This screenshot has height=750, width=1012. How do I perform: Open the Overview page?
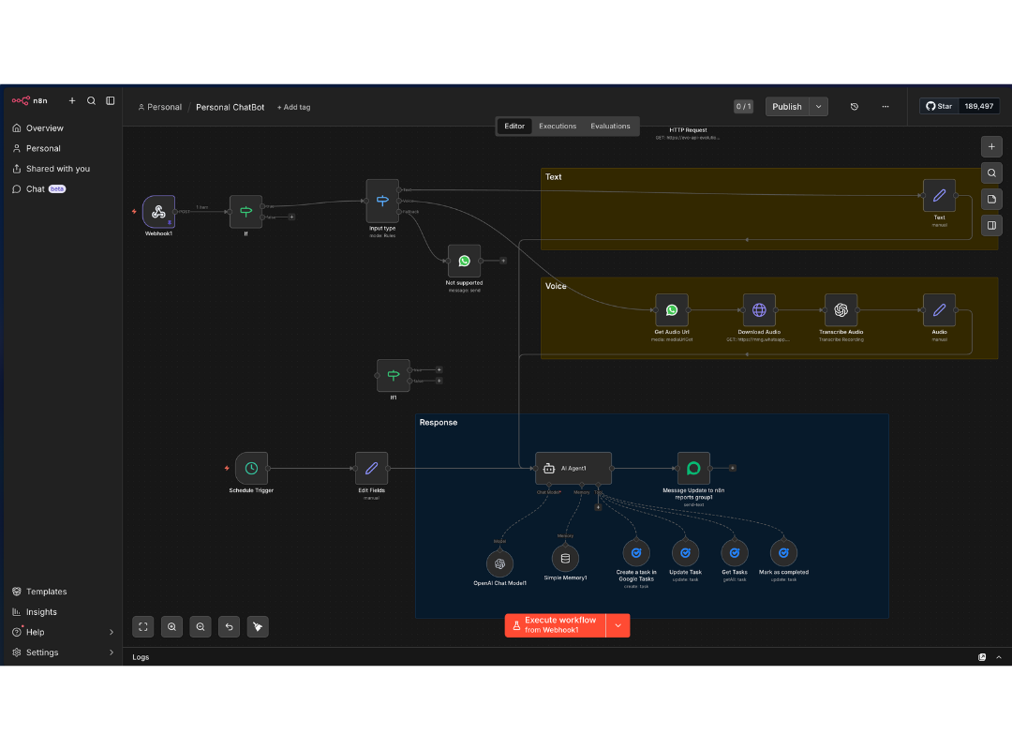[61, 127]
